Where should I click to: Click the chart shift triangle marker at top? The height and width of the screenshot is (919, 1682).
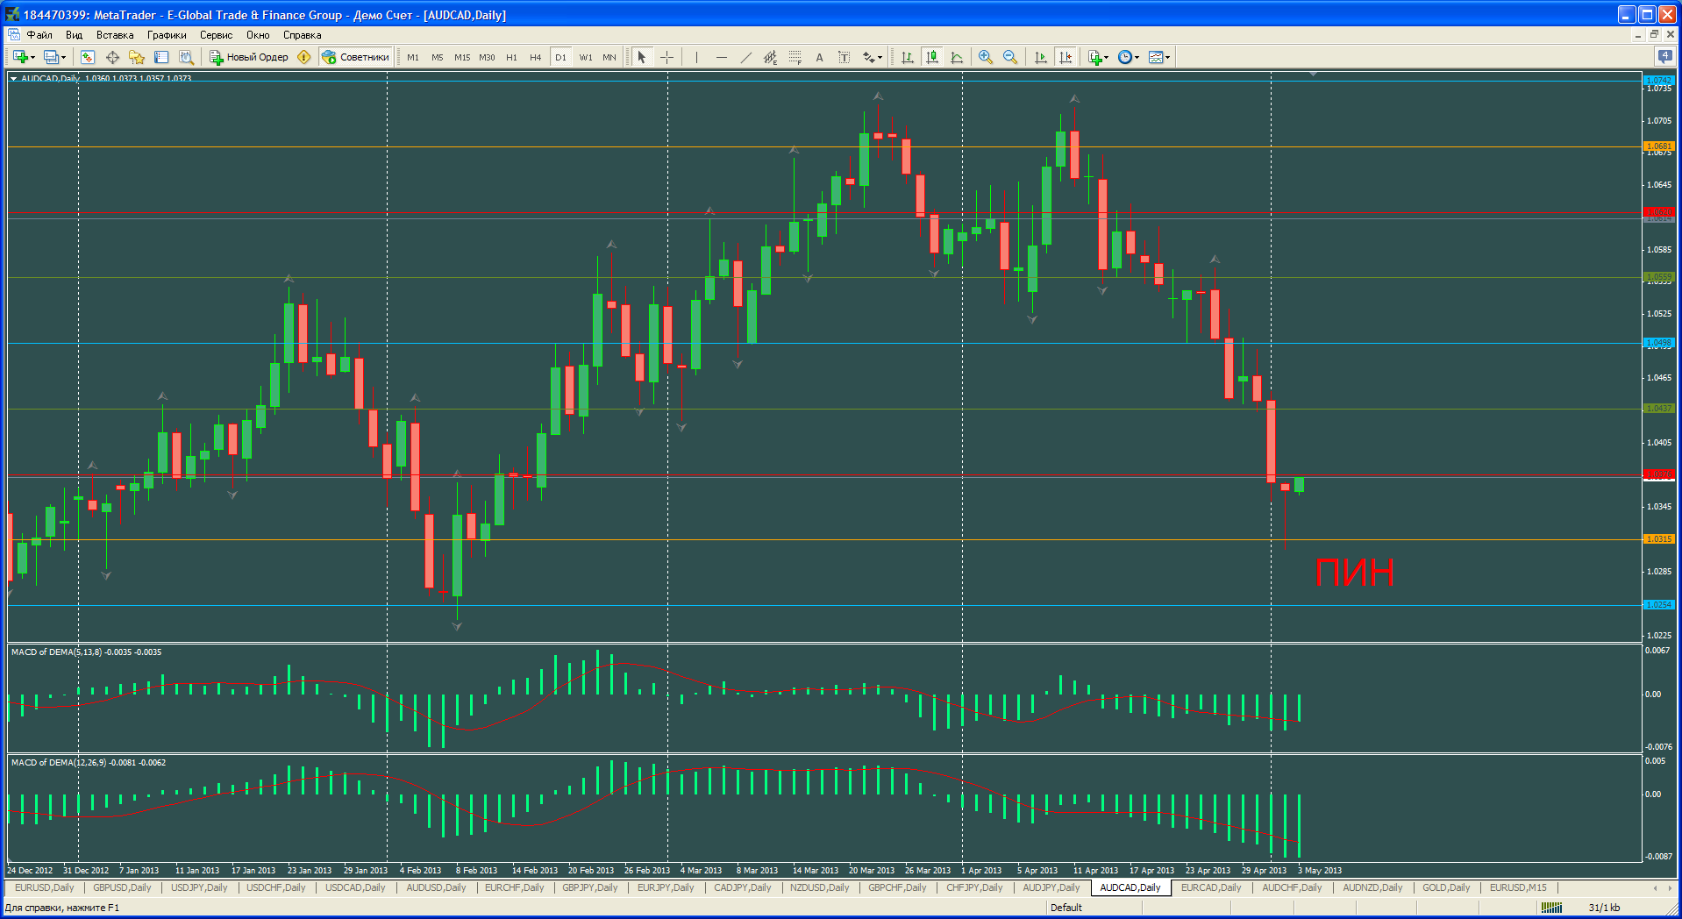pyautogui.click(x=1313, y=75)
